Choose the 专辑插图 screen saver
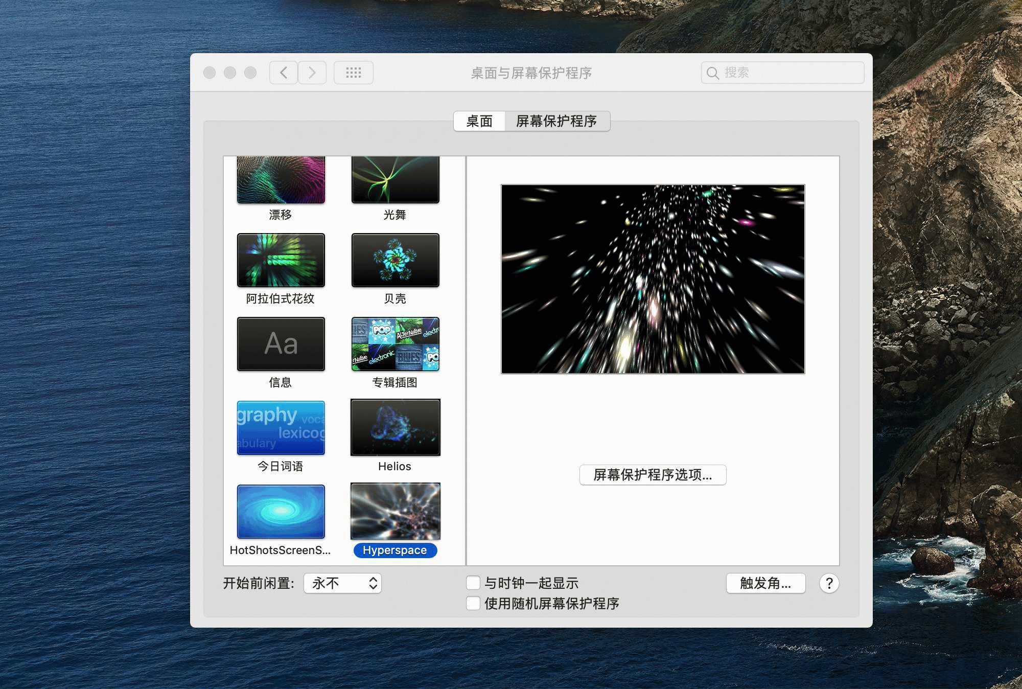 pyautogui.click(x=395, y=344)
